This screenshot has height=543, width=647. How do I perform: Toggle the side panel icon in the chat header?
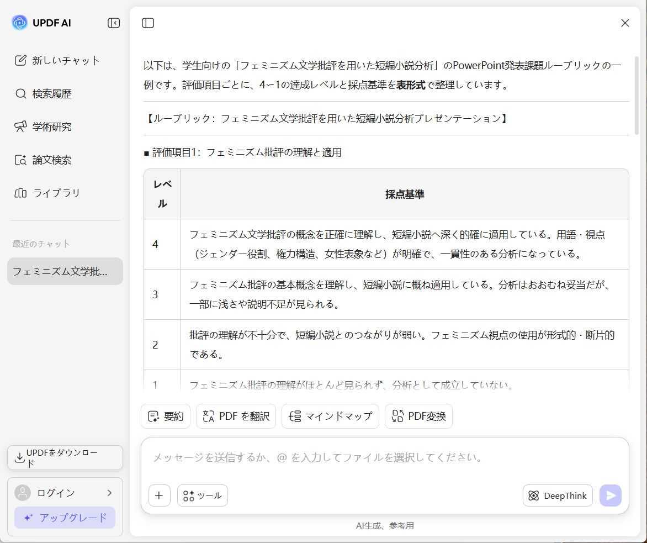click(148, 23)
